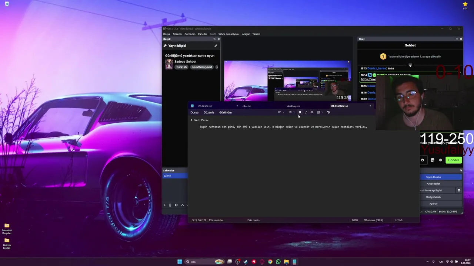
Task: Switch to the desktop.ini tab
Action: [x=293, y=106]
